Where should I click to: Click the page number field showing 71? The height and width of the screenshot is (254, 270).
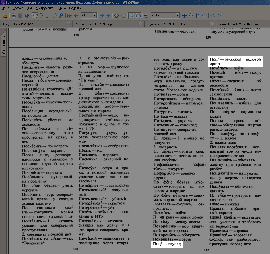pyautogui.click(x=87, y=16)
